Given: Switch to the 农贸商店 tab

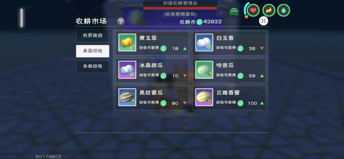Looking at the screenshot, I should pyautogui.click(x=93, y=36).
